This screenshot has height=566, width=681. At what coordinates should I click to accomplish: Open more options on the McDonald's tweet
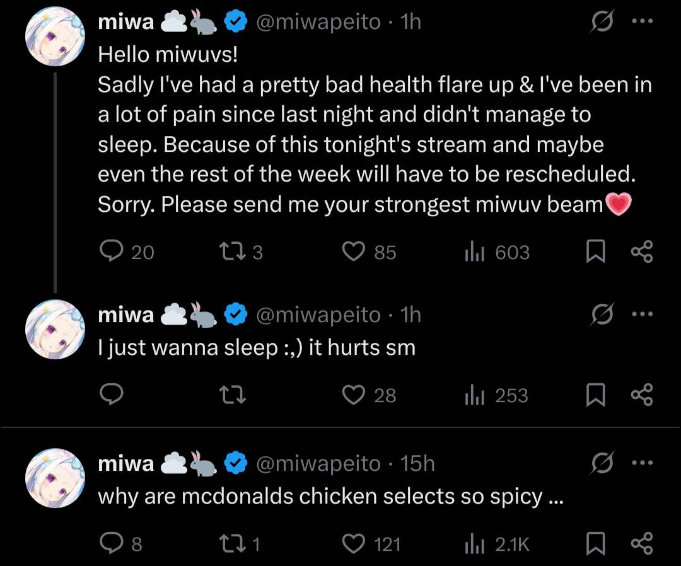point(643,463)
